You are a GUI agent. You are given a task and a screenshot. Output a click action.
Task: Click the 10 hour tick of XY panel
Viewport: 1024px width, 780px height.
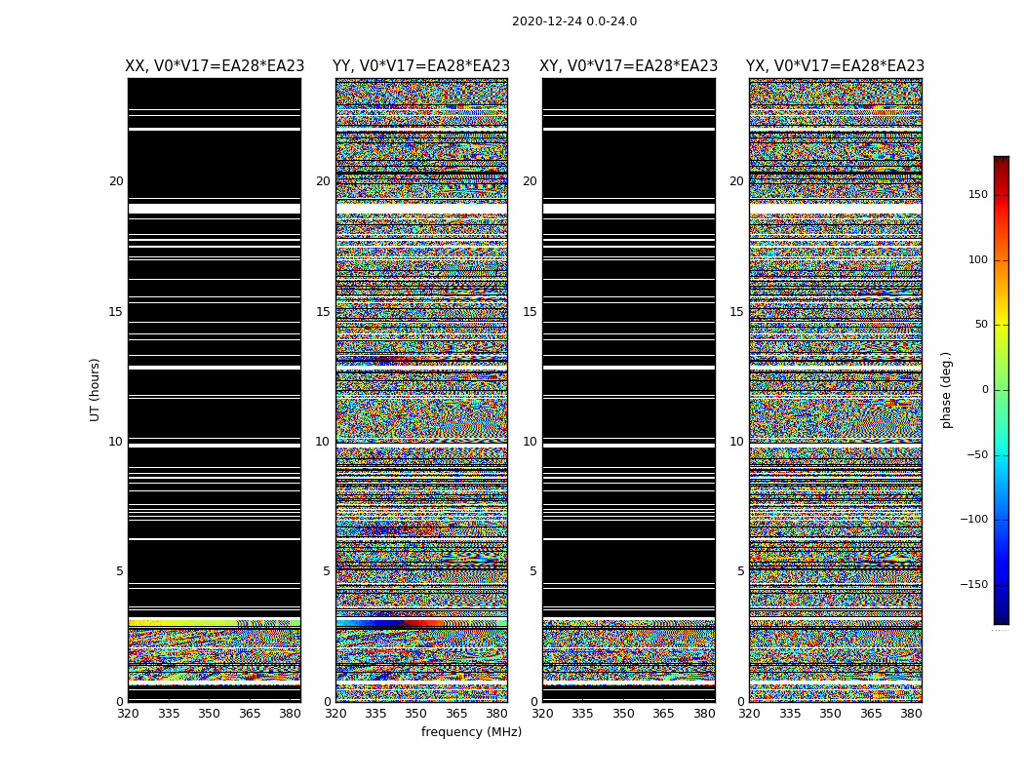click(530, 442)
